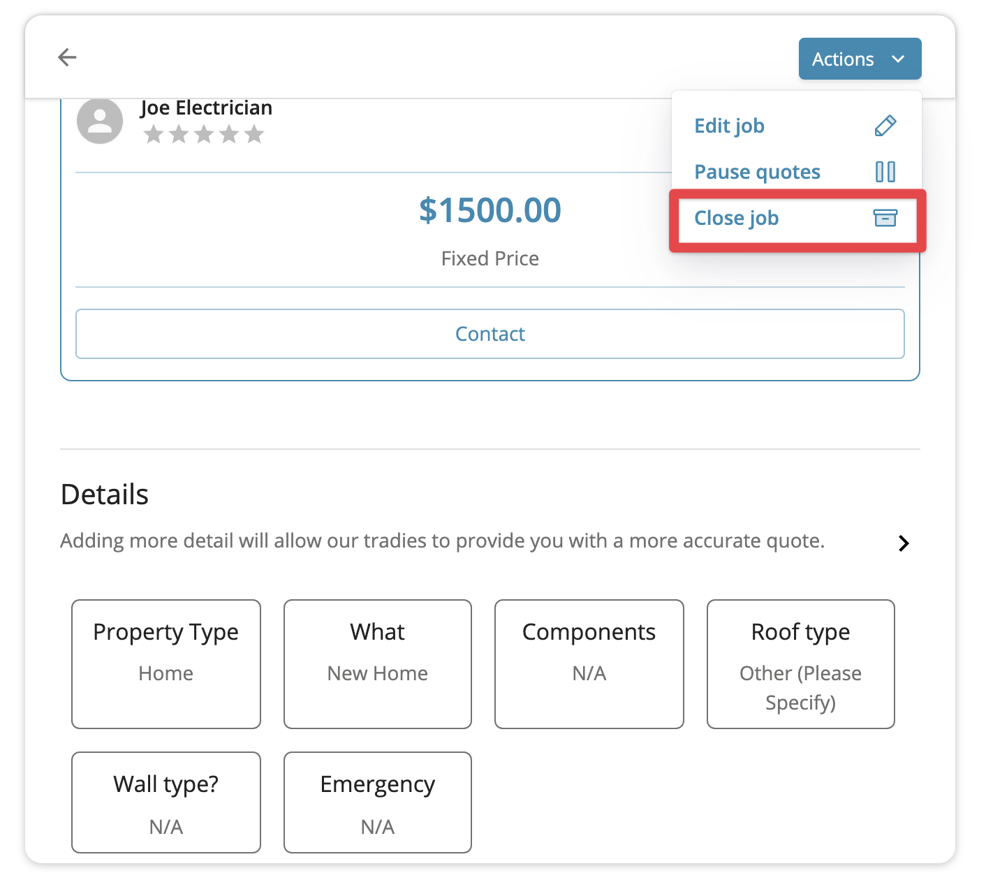The image size is (986, 880).
Task: Click Joe Electrician's avatar icon
Action: [x=100, y=121]
